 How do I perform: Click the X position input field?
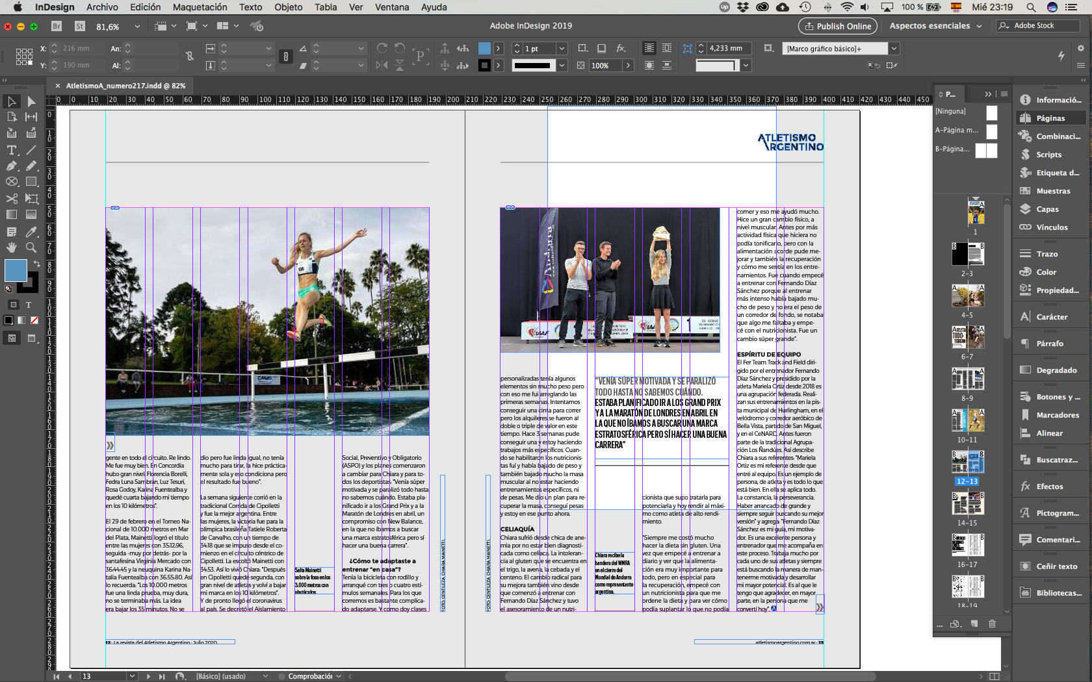(83, 48)
